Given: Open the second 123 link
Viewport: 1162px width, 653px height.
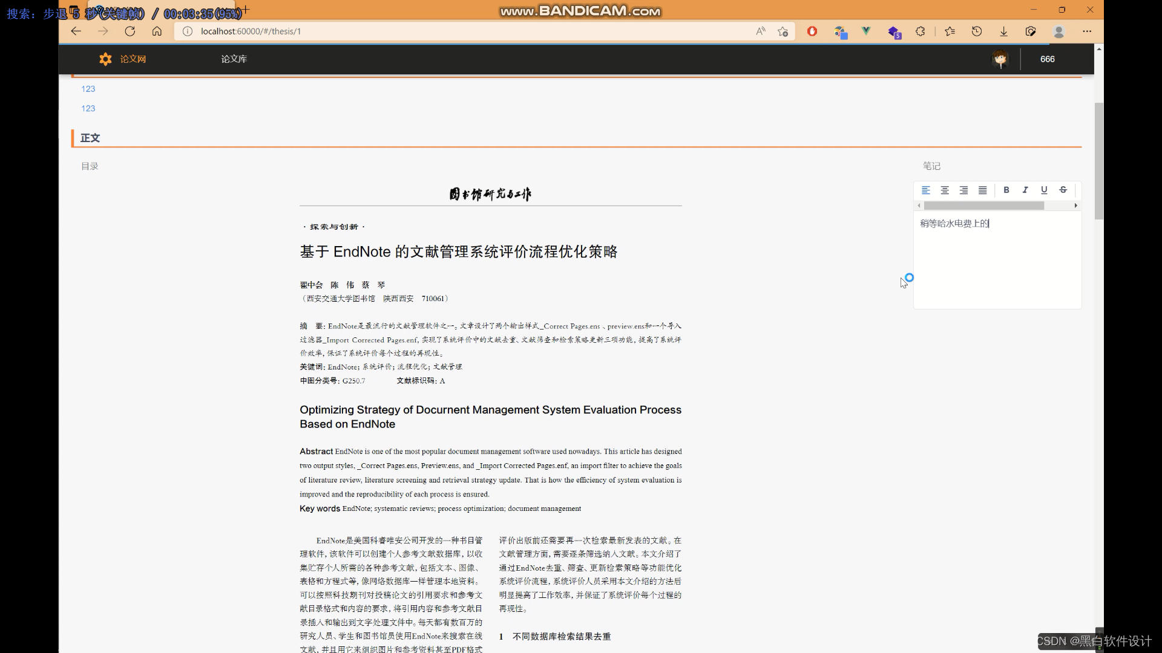Looking at the screenshot, I should pyautogui.click(x=88, y=108).
